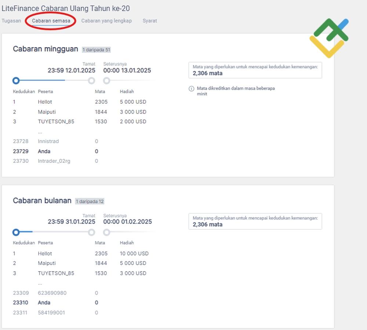
Task: Select participant '584199001' in monthly list
Action: [51, 312]
